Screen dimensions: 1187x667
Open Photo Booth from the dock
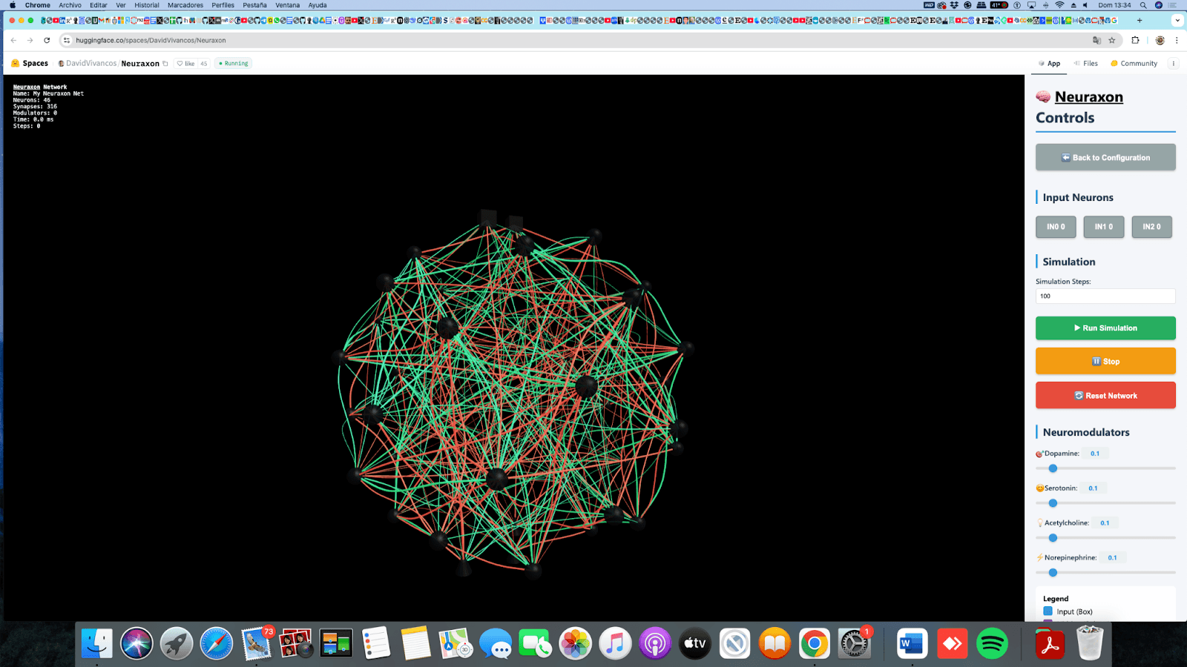[296, 643]
